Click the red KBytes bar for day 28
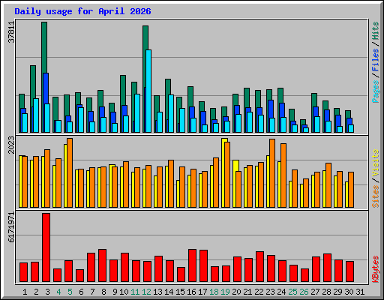This screenshot has width=384, height=300. (x=327, y=268)
